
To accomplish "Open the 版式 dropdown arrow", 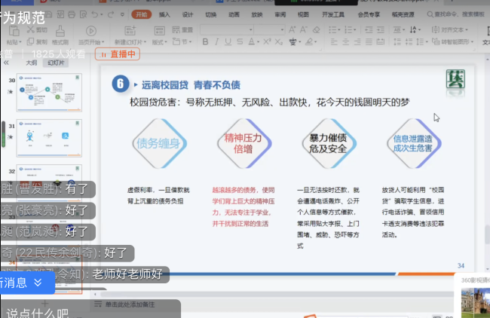I will pos(166,42).
